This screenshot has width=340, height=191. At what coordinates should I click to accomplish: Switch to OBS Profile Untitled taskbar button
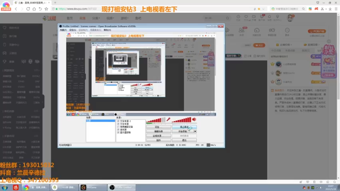[122, 188]
